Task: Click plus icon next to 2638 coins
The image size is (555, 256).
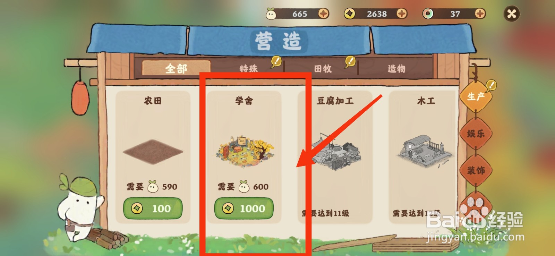Action: [x=402, y=14]
